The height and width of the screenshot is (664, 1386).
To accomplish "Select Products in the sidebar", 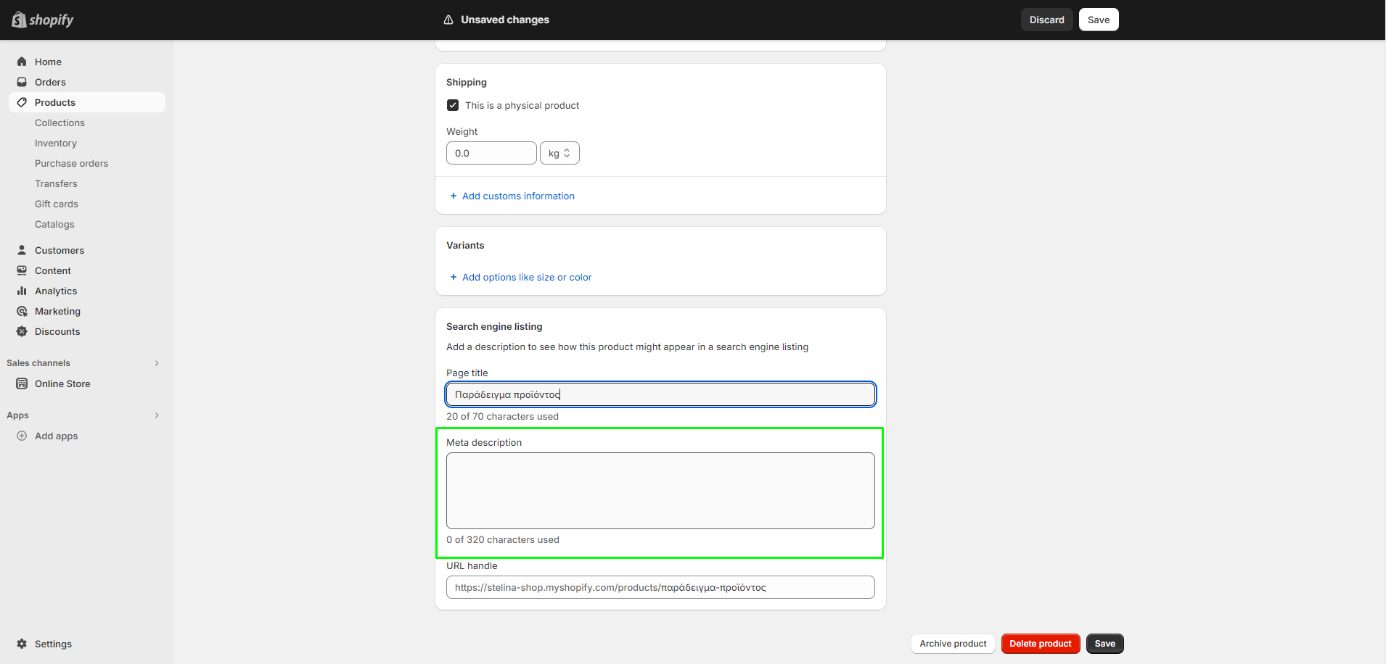I will (x=87, y=102).
